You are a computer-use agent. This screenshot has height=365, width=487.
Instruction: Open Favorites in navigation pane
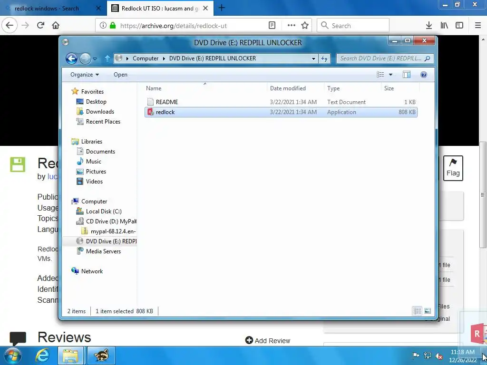92,92
